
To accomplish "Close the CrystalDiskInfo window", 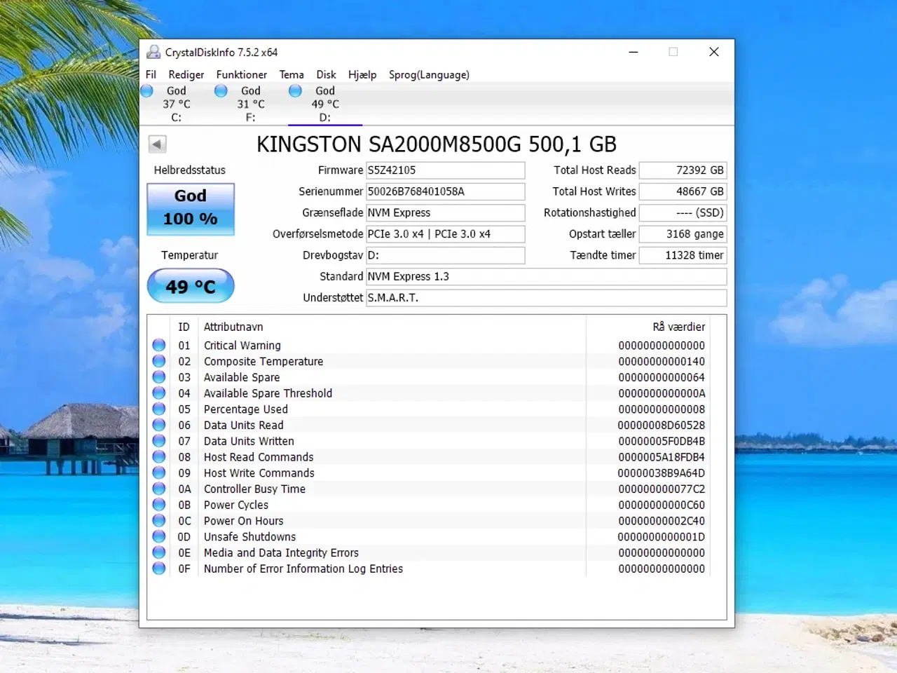I will point(714,52).
